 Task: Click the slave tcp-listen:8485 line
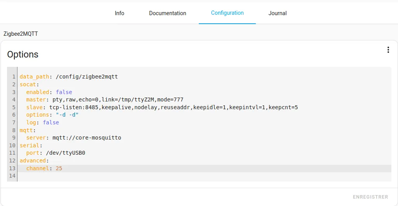pos(162,107)
